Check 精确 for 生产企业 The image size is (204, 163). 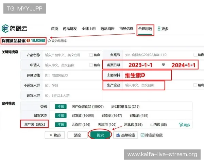point(195,85)
